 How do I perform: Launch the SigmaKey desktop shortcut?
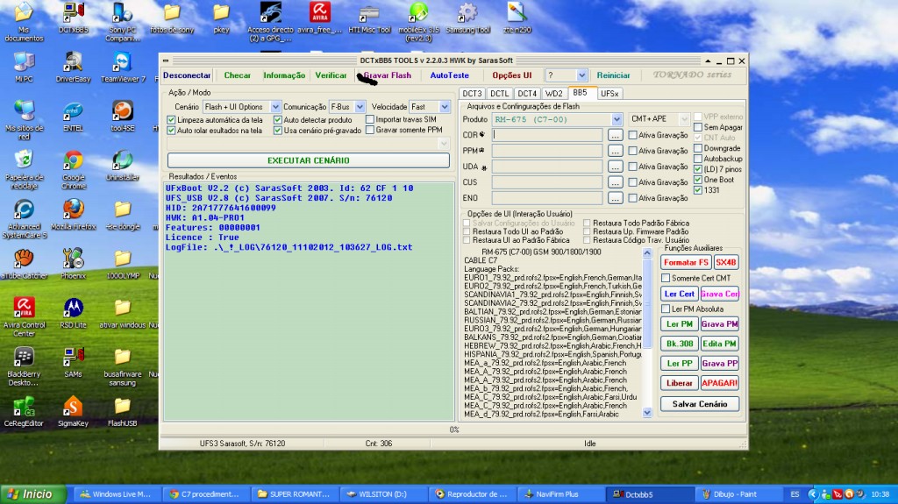[x=74, y=411]
